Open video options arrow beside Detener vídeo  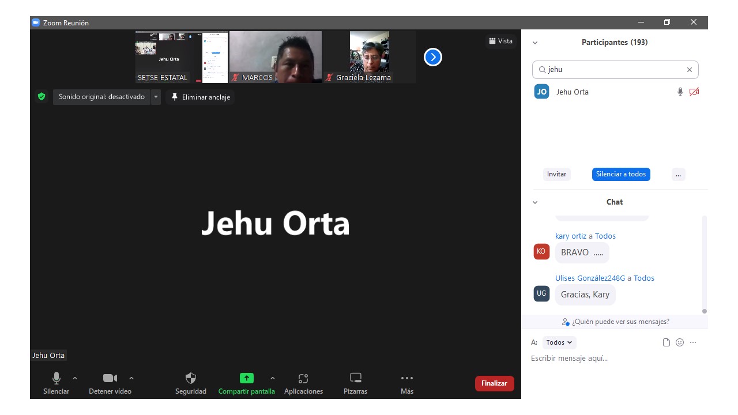tap(131, 378)
